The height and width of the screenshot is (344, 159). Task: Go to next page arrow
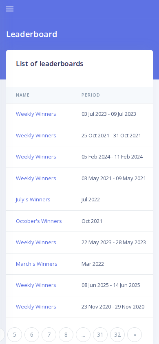coord(135,335)
